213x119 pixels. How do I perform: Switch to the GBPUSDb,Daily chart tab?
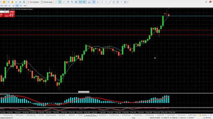coord(31,115)
